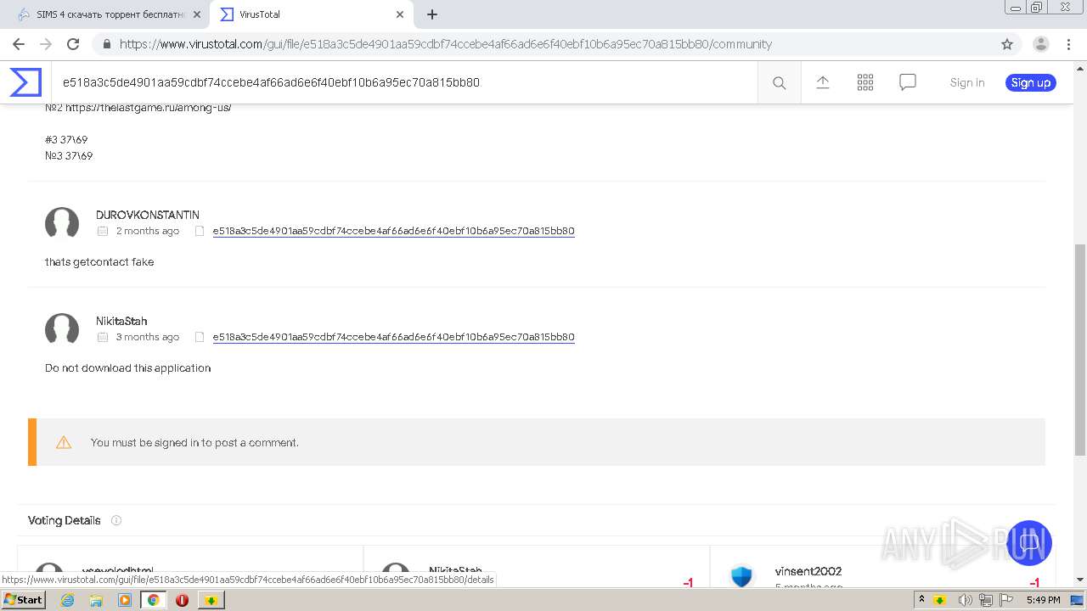Click the Chrome taskbar icon

point(154,600)
